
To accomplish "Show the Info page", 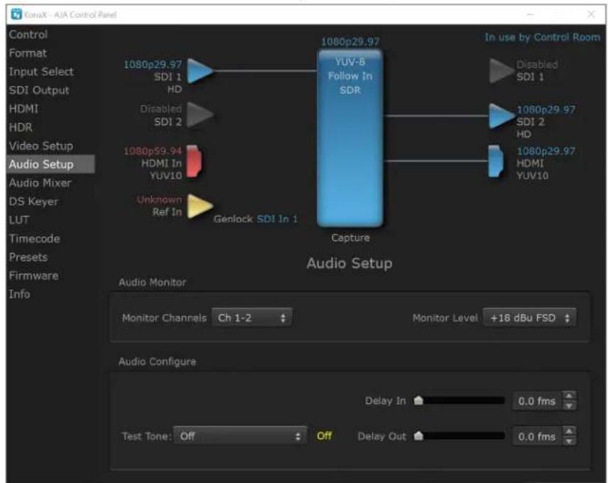I will pos(19,294).
